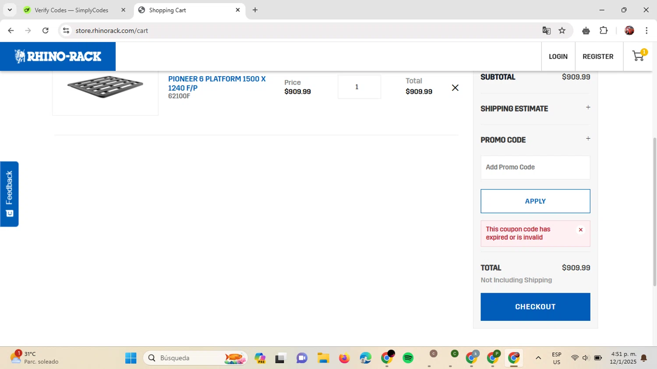Bookmark this page with star icon
657x369 pixels.
click(562, 31)
